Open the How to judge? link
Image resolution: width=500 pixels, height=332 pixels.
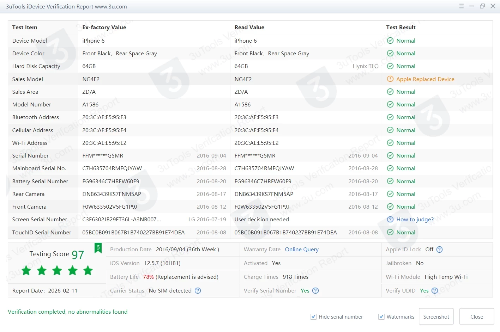coord(415,220)
